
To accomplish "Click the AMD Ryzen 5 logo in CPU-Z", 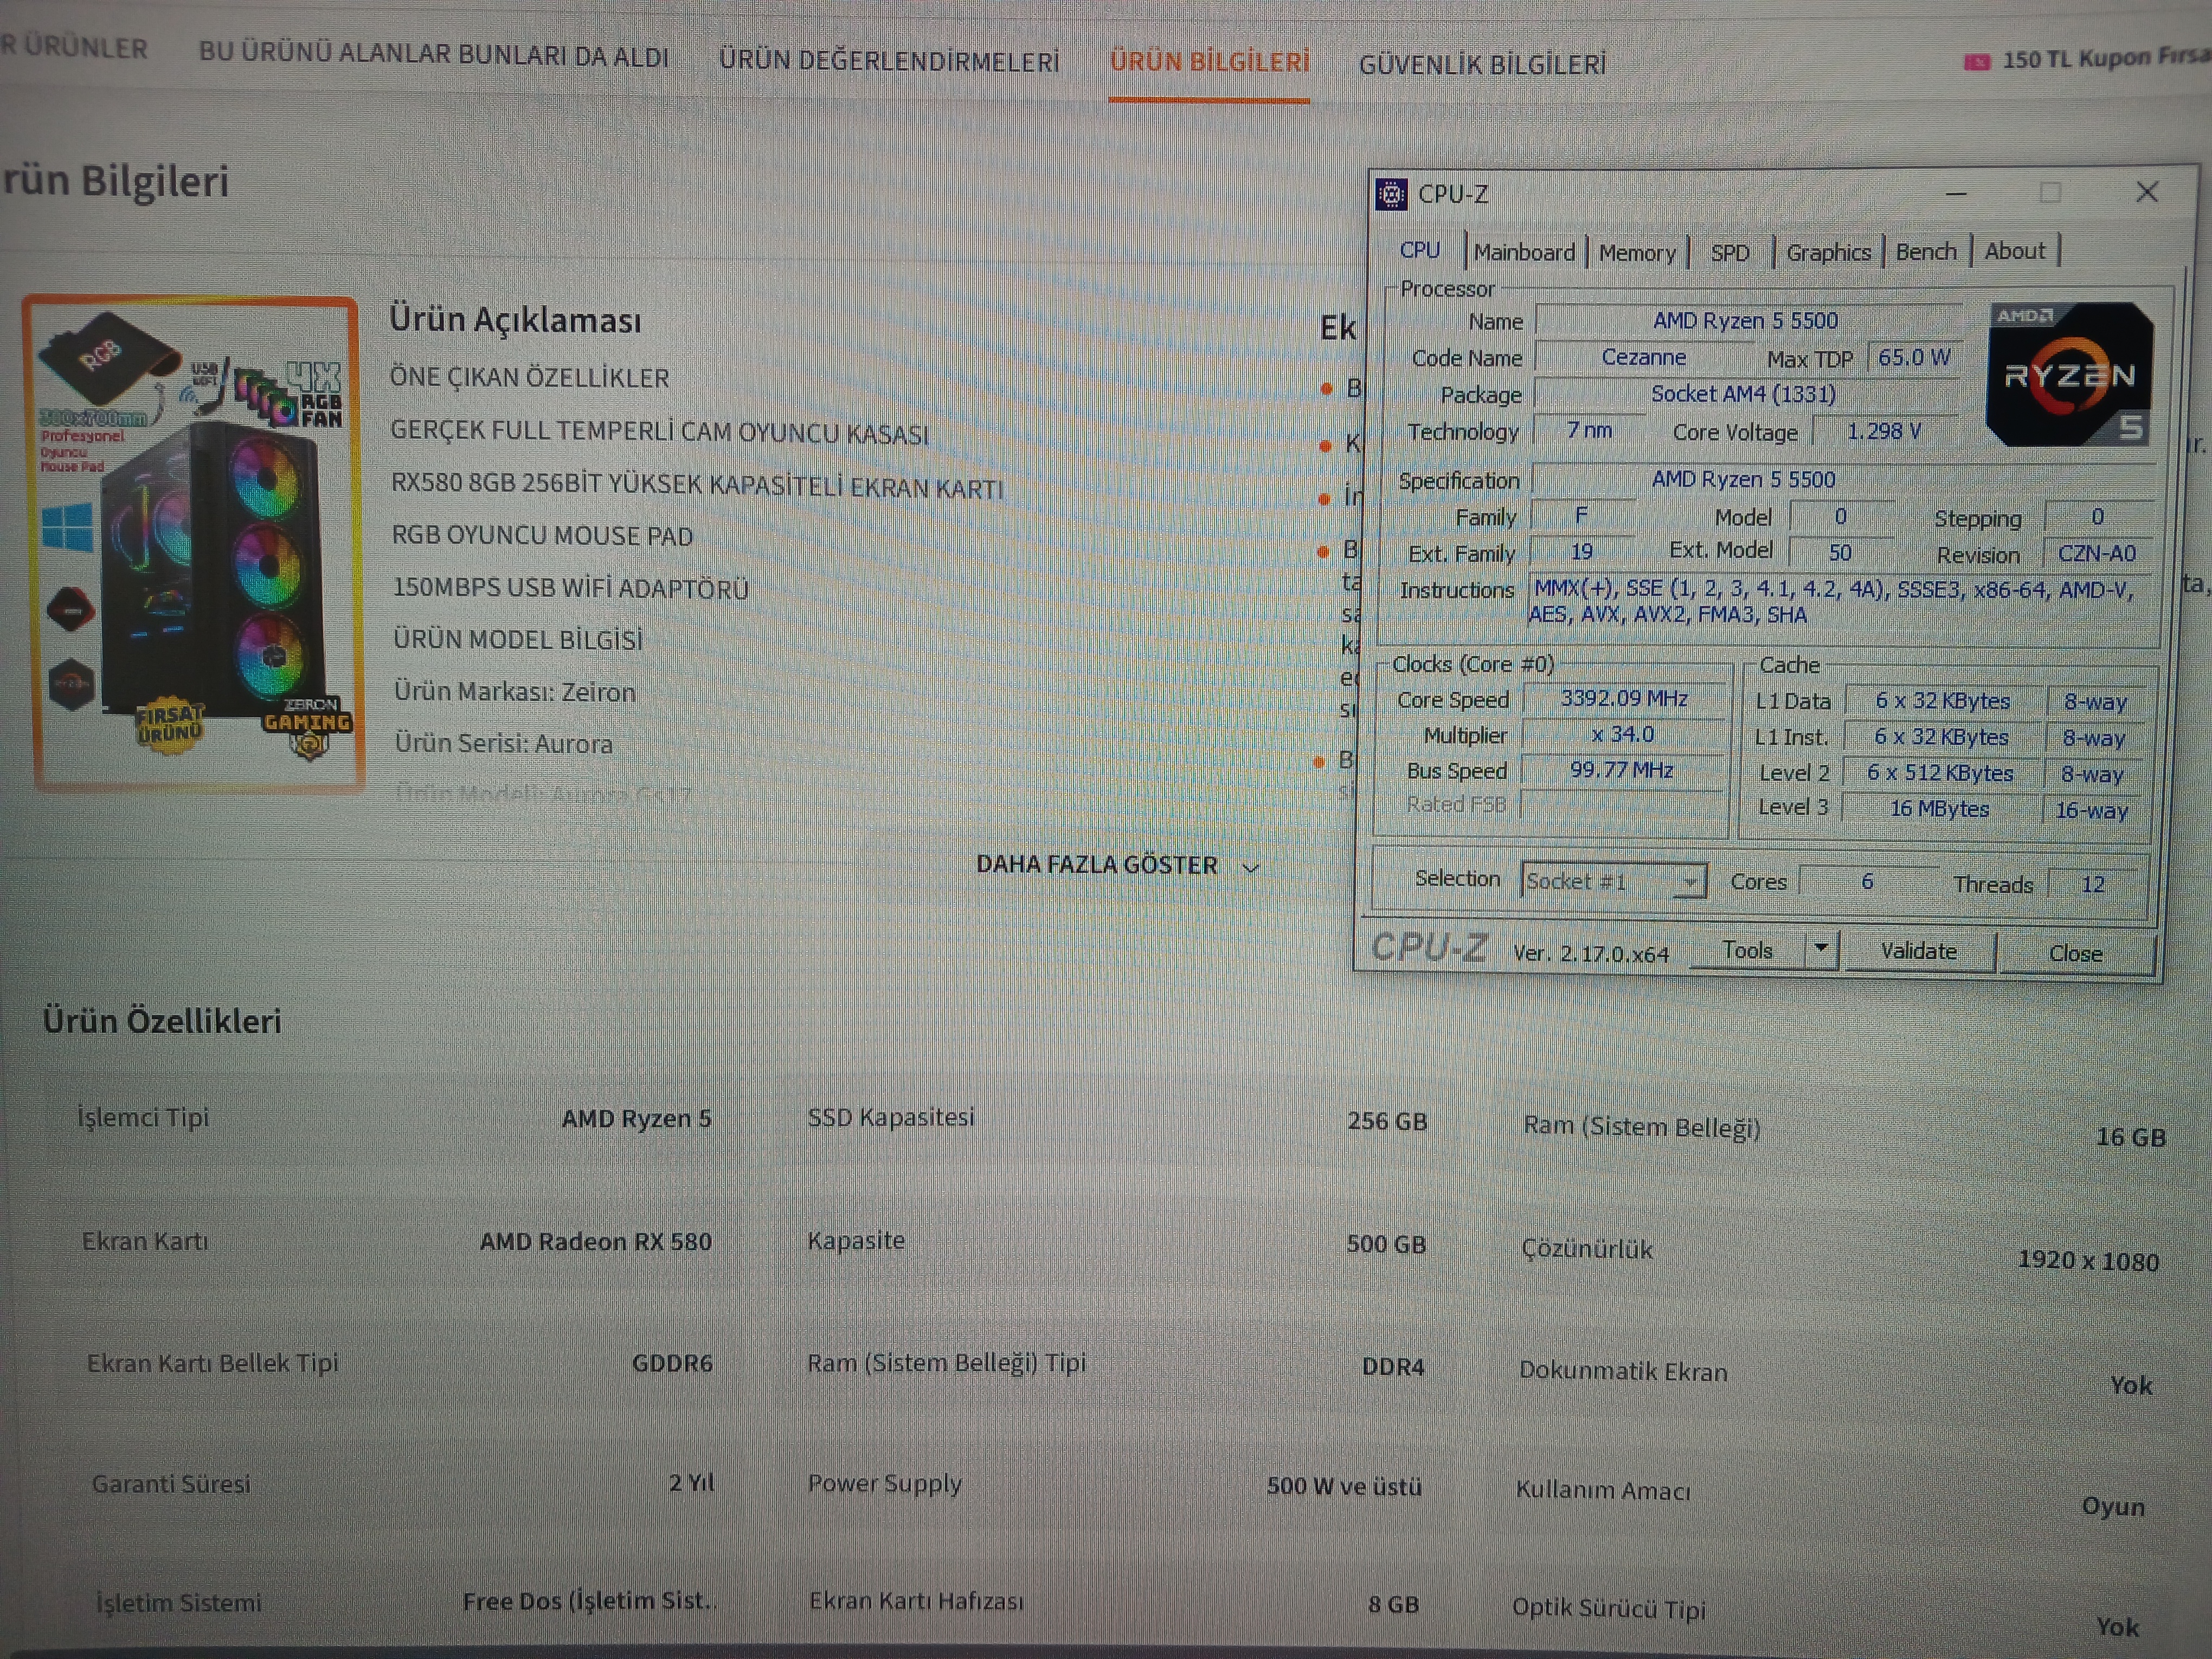I will (x=2069, y=374).
